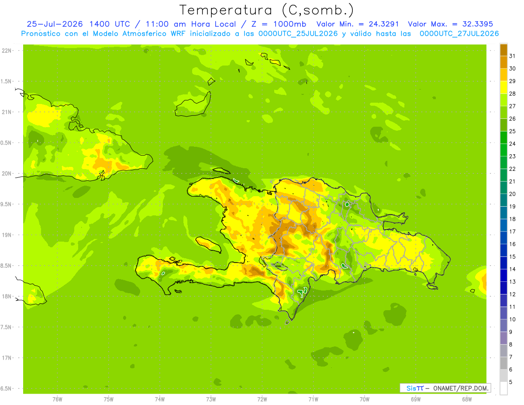The image size is (524, 405).
Task: Click the legend value '12'
Action: (x=512, y=294)
